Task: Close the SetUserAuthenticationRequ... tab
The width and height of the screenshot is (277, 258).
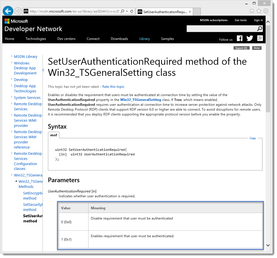Action: click(x=190, y=12)
